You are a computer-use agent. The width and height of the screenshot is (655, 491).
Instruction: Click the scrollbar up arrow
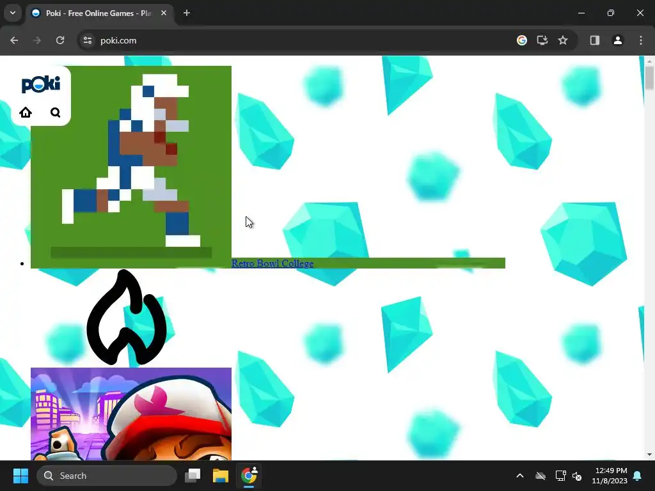click(x=649, y=61)
